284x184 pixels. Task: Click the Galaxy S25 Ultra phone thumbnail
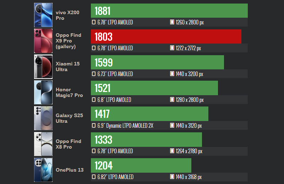(x=43, y=119)
